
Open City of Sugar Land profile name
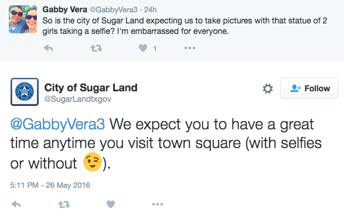(91, 88)
